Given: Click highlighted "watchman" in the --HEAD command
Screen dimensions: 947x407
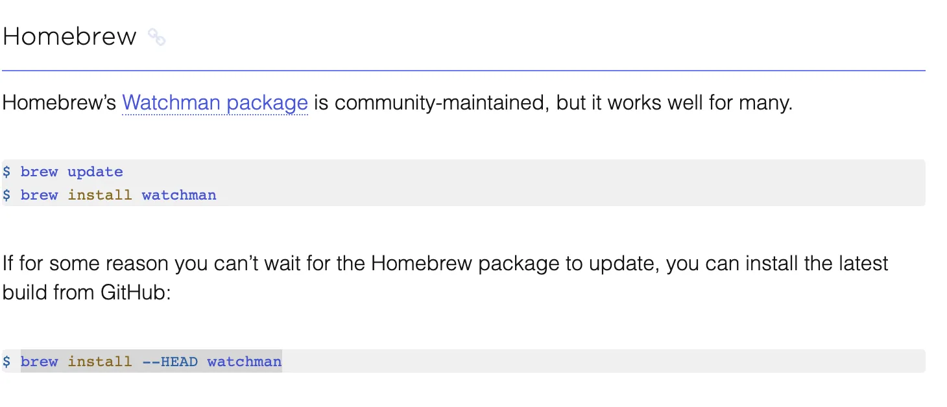Looking at the screenshot, I should (245, 362).
